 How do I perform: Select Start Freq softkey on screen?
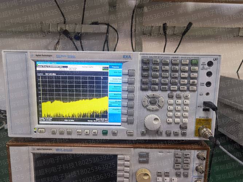coord(115,88)
